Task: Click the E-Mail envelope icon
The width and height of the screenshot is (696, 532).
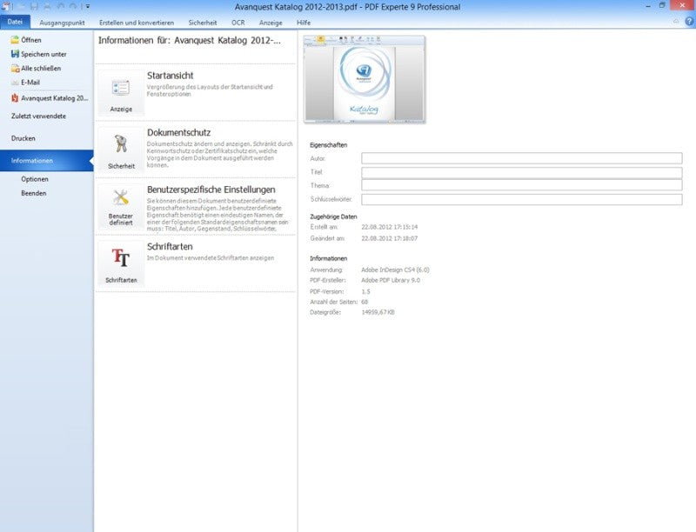Action: tap(15, 83)
